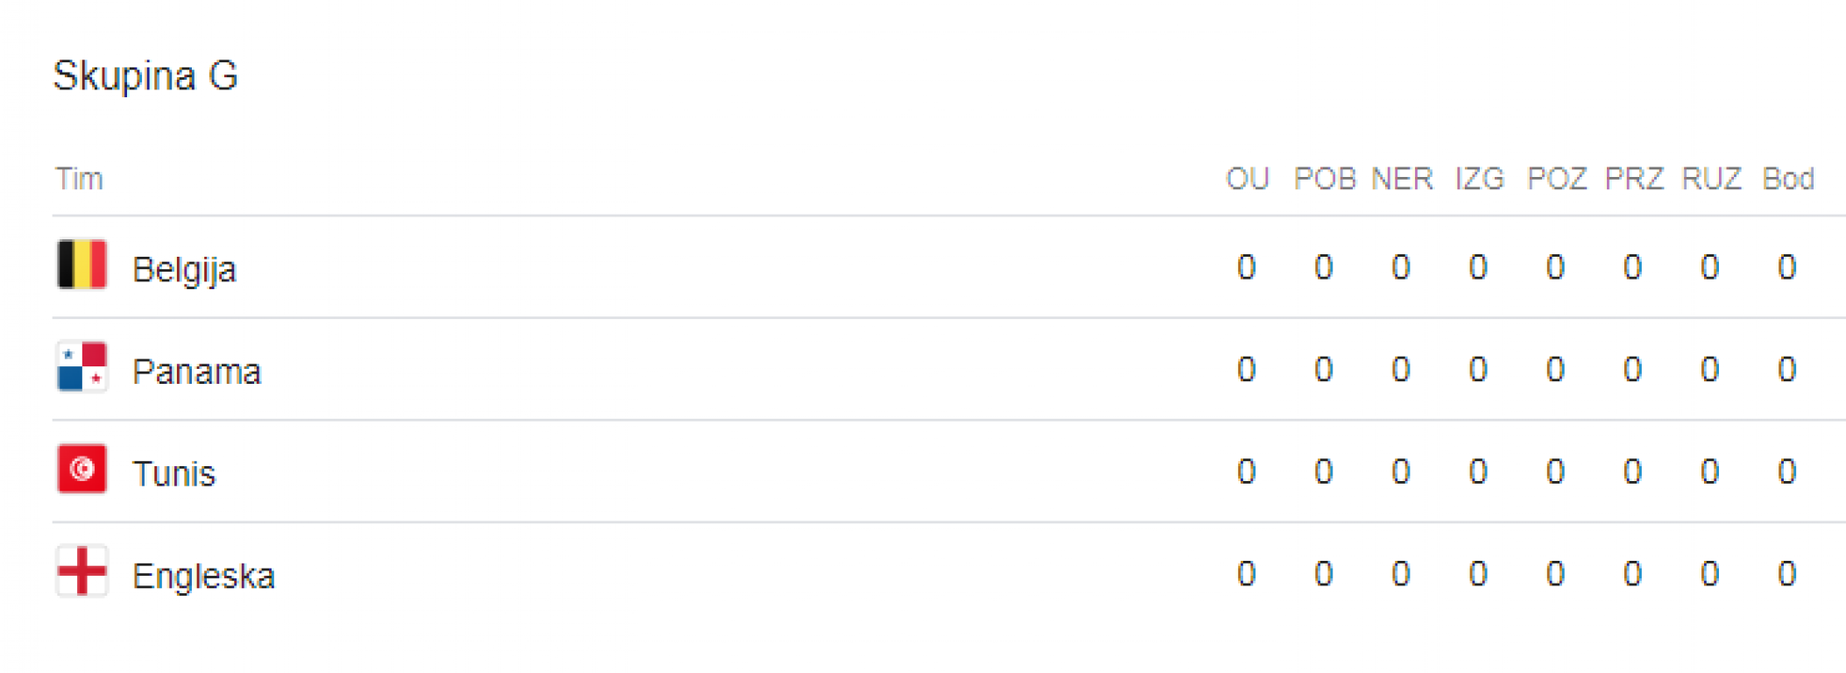Click the RUZ column header
This screenshot has width=1846, height=673.
tap(1710, 179)
